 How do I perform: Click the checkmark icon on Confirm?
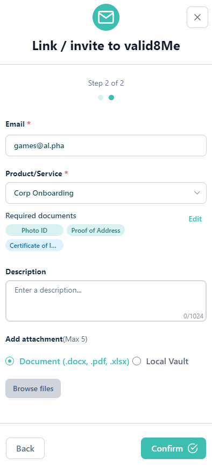pos(193,448)
